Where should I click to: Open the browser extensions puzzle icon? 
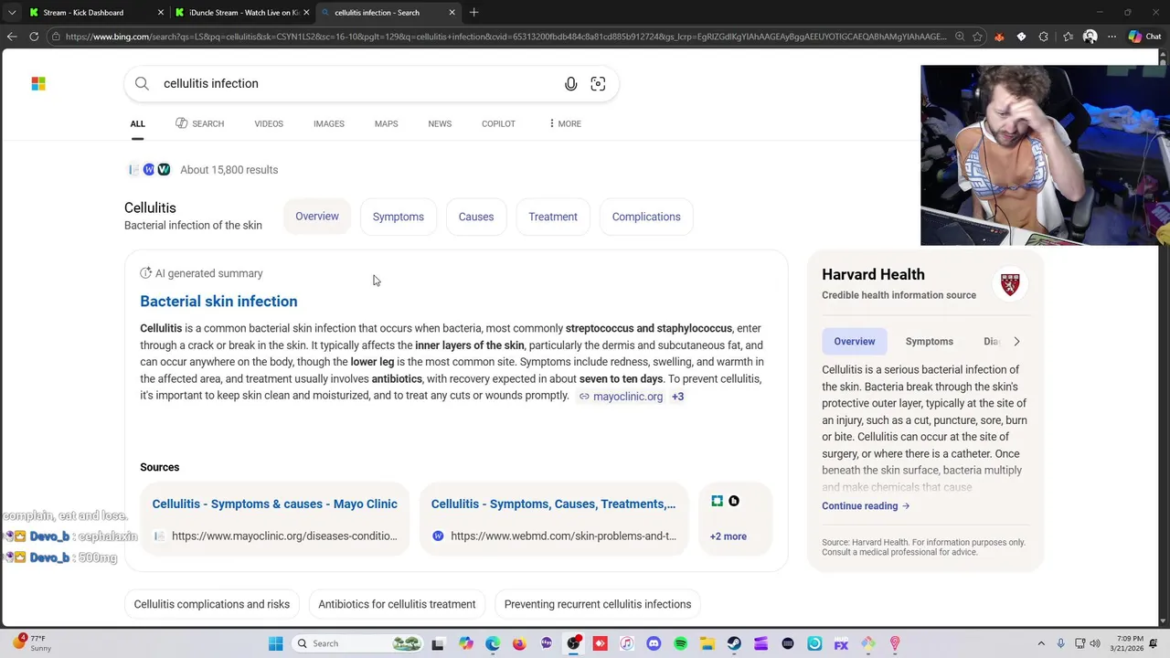(x=1043, y=37)
